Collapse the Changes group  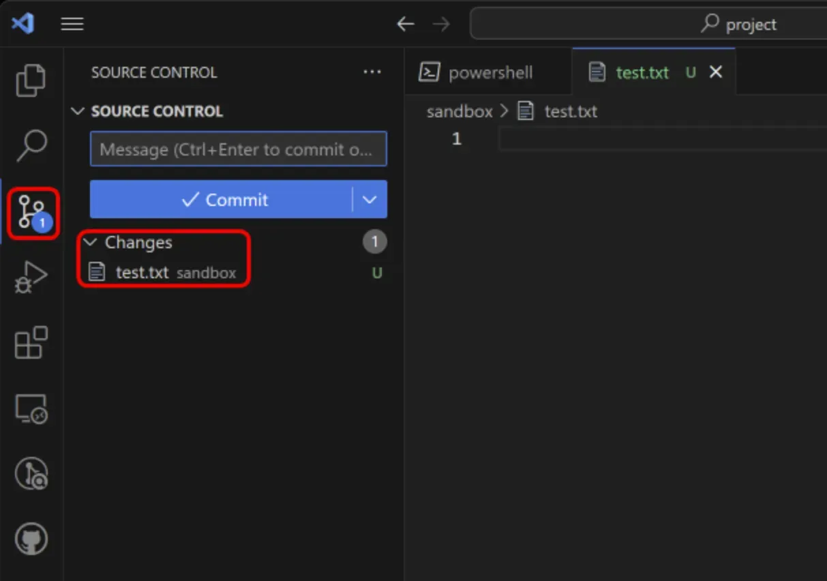tap(90, 242)
